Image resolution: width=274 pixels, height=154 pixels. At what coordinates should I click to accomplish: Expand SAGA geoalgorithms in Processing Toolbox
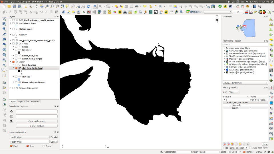(x=224, y=70)
